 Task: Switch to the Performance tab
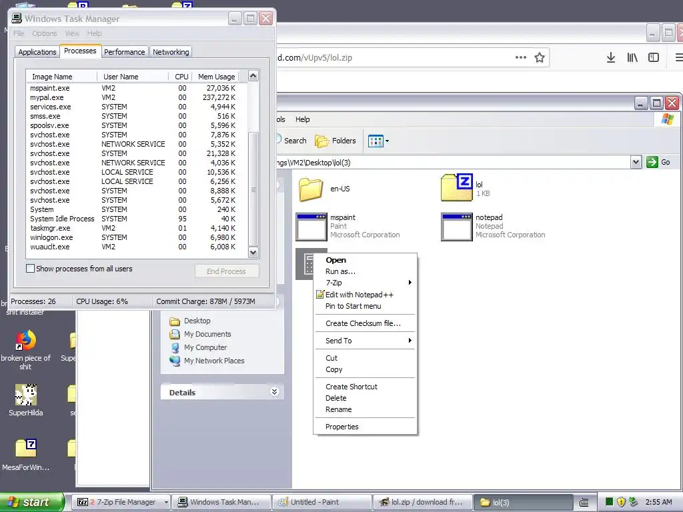[124, 52]
